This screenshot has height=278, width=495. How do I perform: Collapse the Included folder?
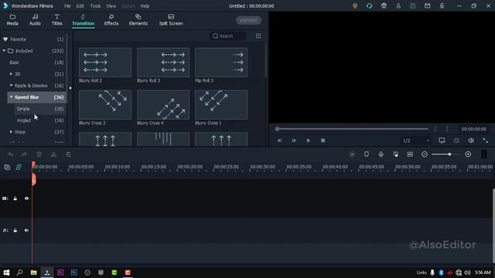pyautogui.click(x=4, y=51)
